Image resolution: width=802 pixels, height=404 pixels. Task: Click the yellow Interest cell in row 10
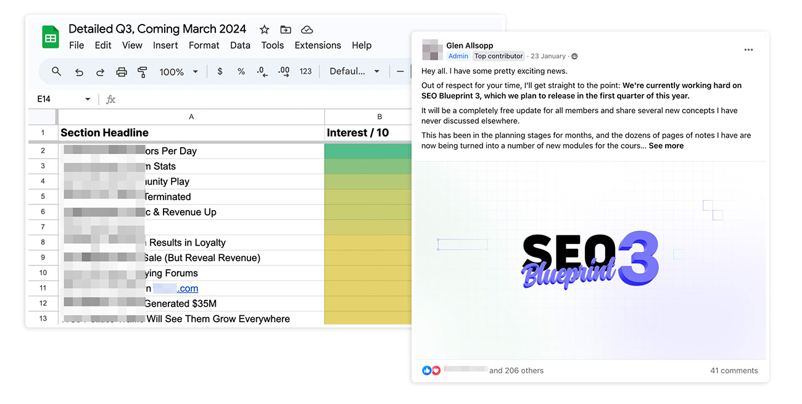click(x=368, y=273)
